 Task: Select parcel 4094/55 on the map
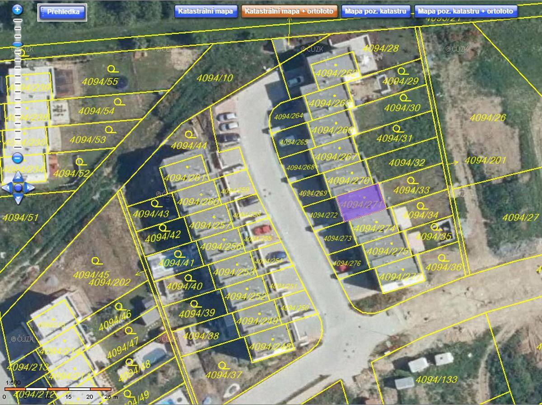tap(100, 82)
